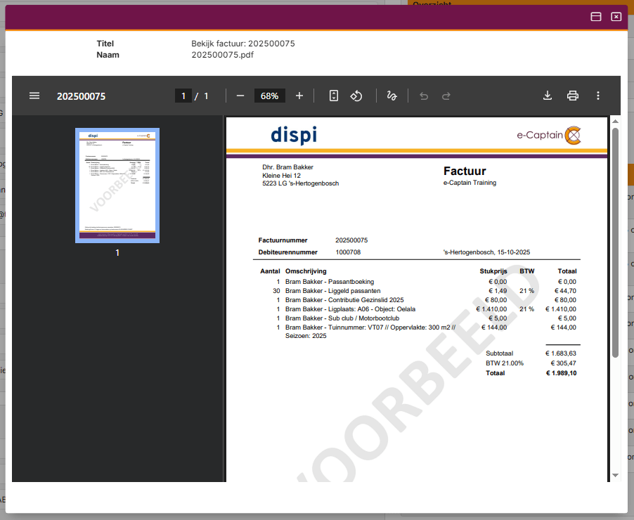The height and width of the screenshot is (520, 634).
Task: Click the PDF vertical scrollbar
Action: pos(615,239)
